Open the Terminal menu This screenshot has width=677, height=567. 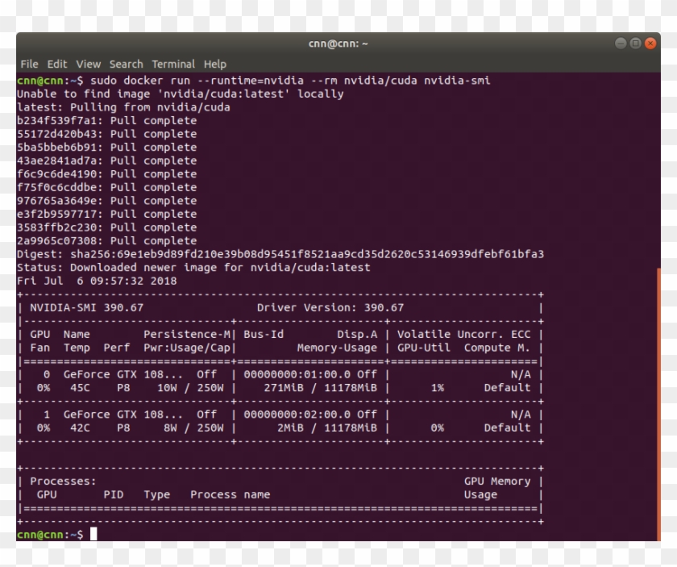pos(173,64)
